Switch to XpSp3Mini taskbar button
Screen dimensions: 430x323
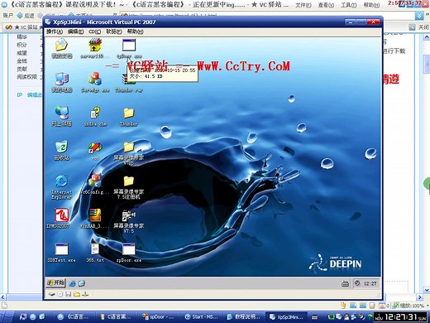[x=287, y=317]
